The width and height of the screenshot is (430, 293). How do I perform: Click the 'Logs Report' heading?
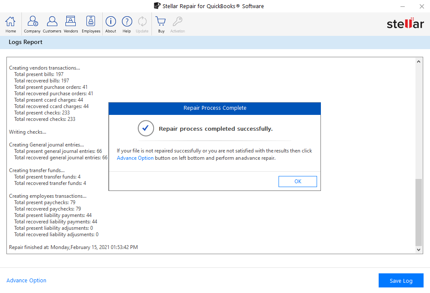(x=26, y=42)
